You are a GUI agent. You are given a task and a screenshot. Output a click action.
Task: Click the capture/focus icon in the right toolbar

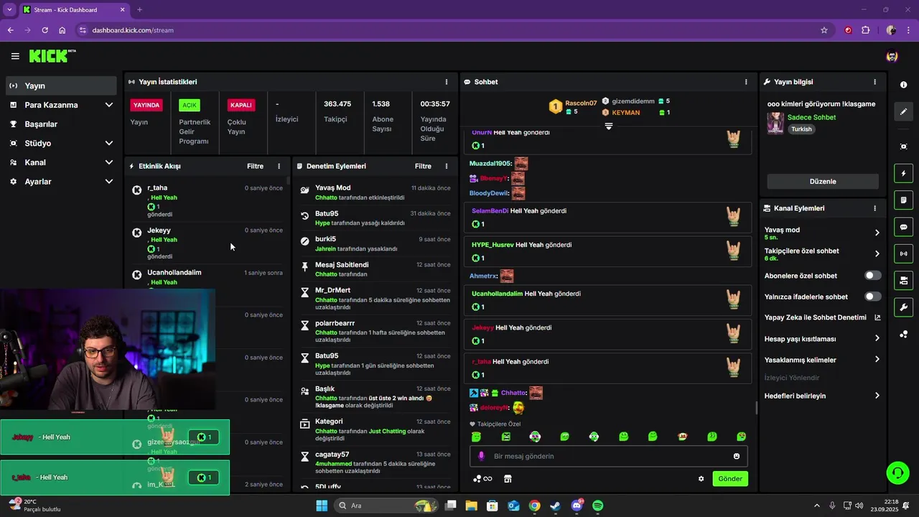[x=903, y=146]
